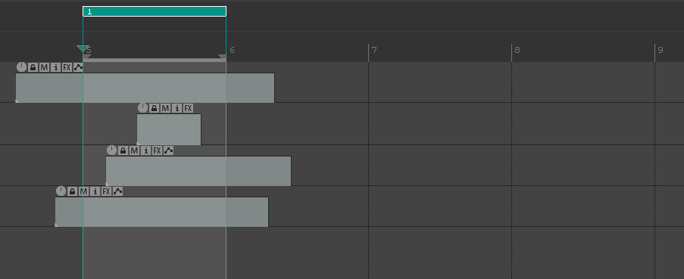Open object info (i) for the top track clip
The image size is (684, 279).
tap(56, 67)
